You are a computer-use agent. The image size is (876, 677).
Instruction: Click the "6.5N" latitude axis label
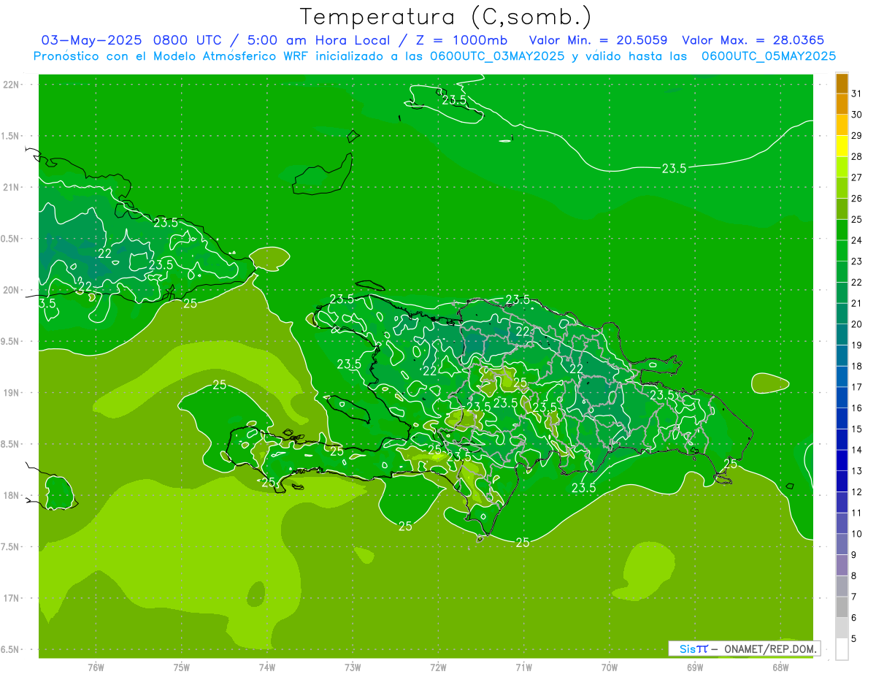(x=11, y=649)
